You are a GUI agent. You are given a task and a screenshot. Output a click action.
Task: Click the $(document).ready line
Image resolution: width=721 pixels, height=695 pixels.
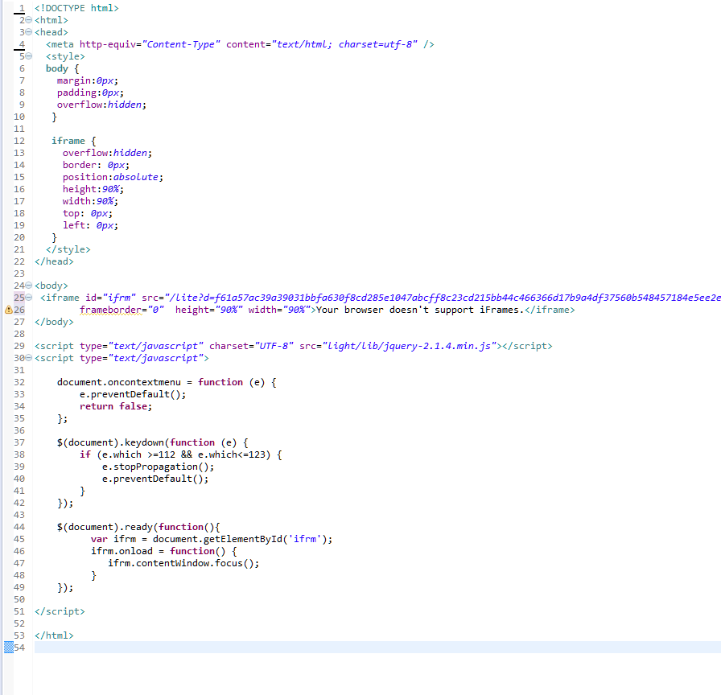138,527
